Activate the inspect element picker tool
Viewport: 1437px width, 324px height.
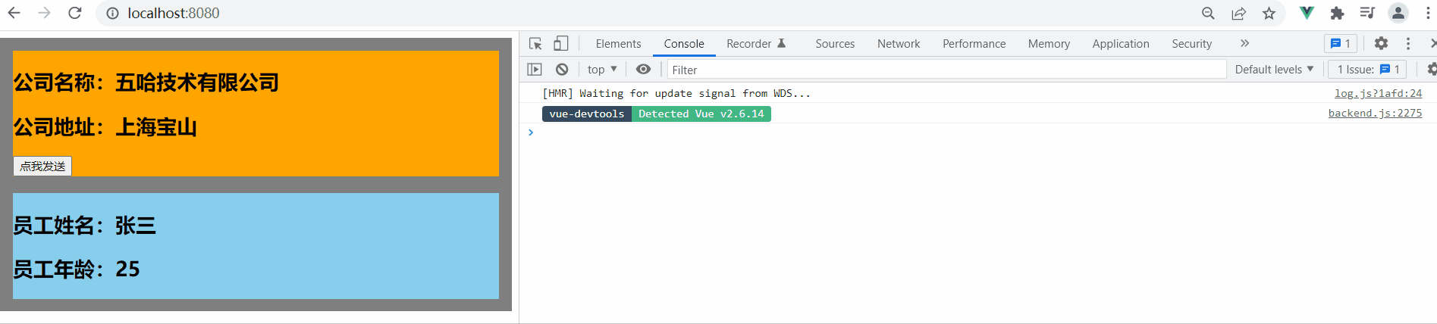535,44
